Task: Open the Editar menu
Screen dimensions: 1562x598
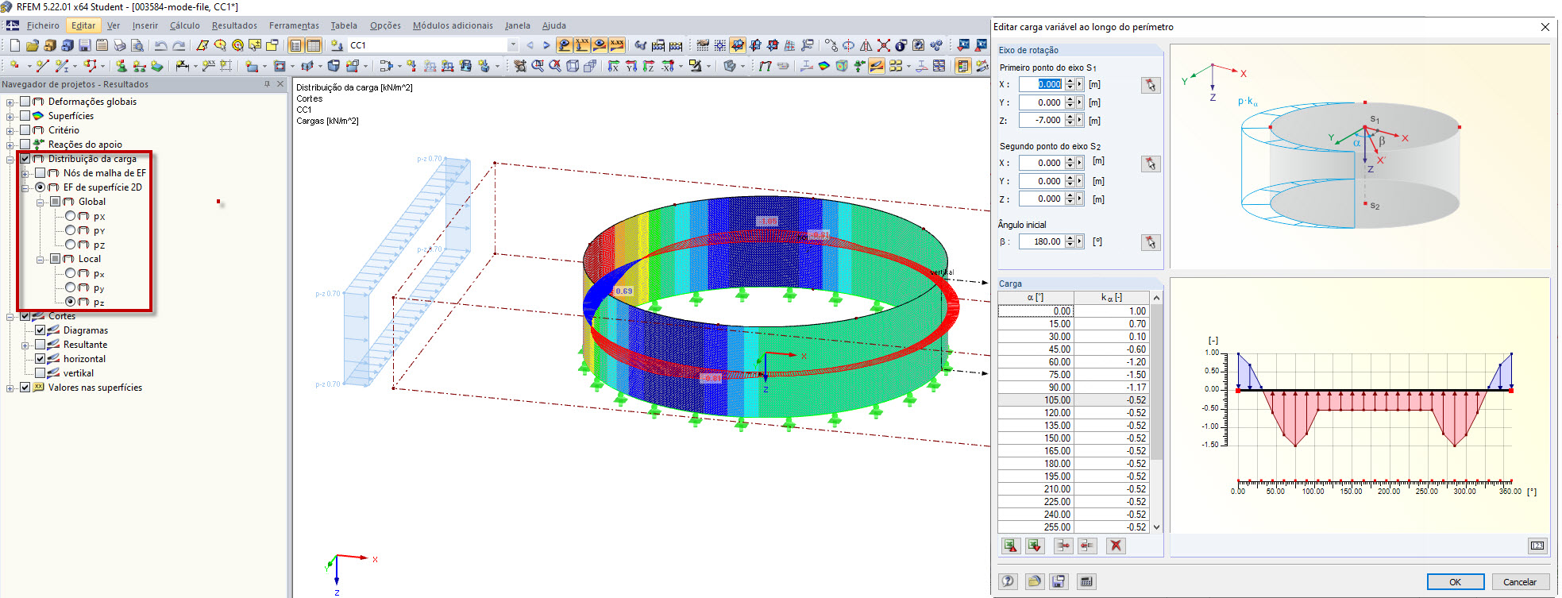Action: (83, 25)
